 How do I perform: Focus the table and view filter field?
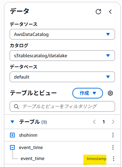coord(62,106)
